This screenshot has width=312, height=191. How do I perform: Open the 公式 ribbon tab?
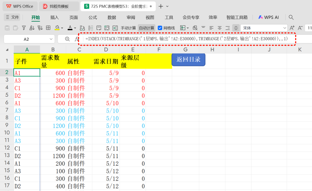[93, 17]
